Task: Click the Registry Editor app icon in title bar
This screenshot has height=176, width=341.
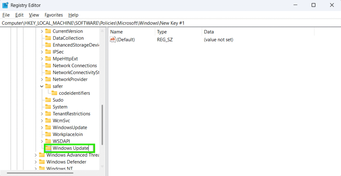Action: pos(5,5)
